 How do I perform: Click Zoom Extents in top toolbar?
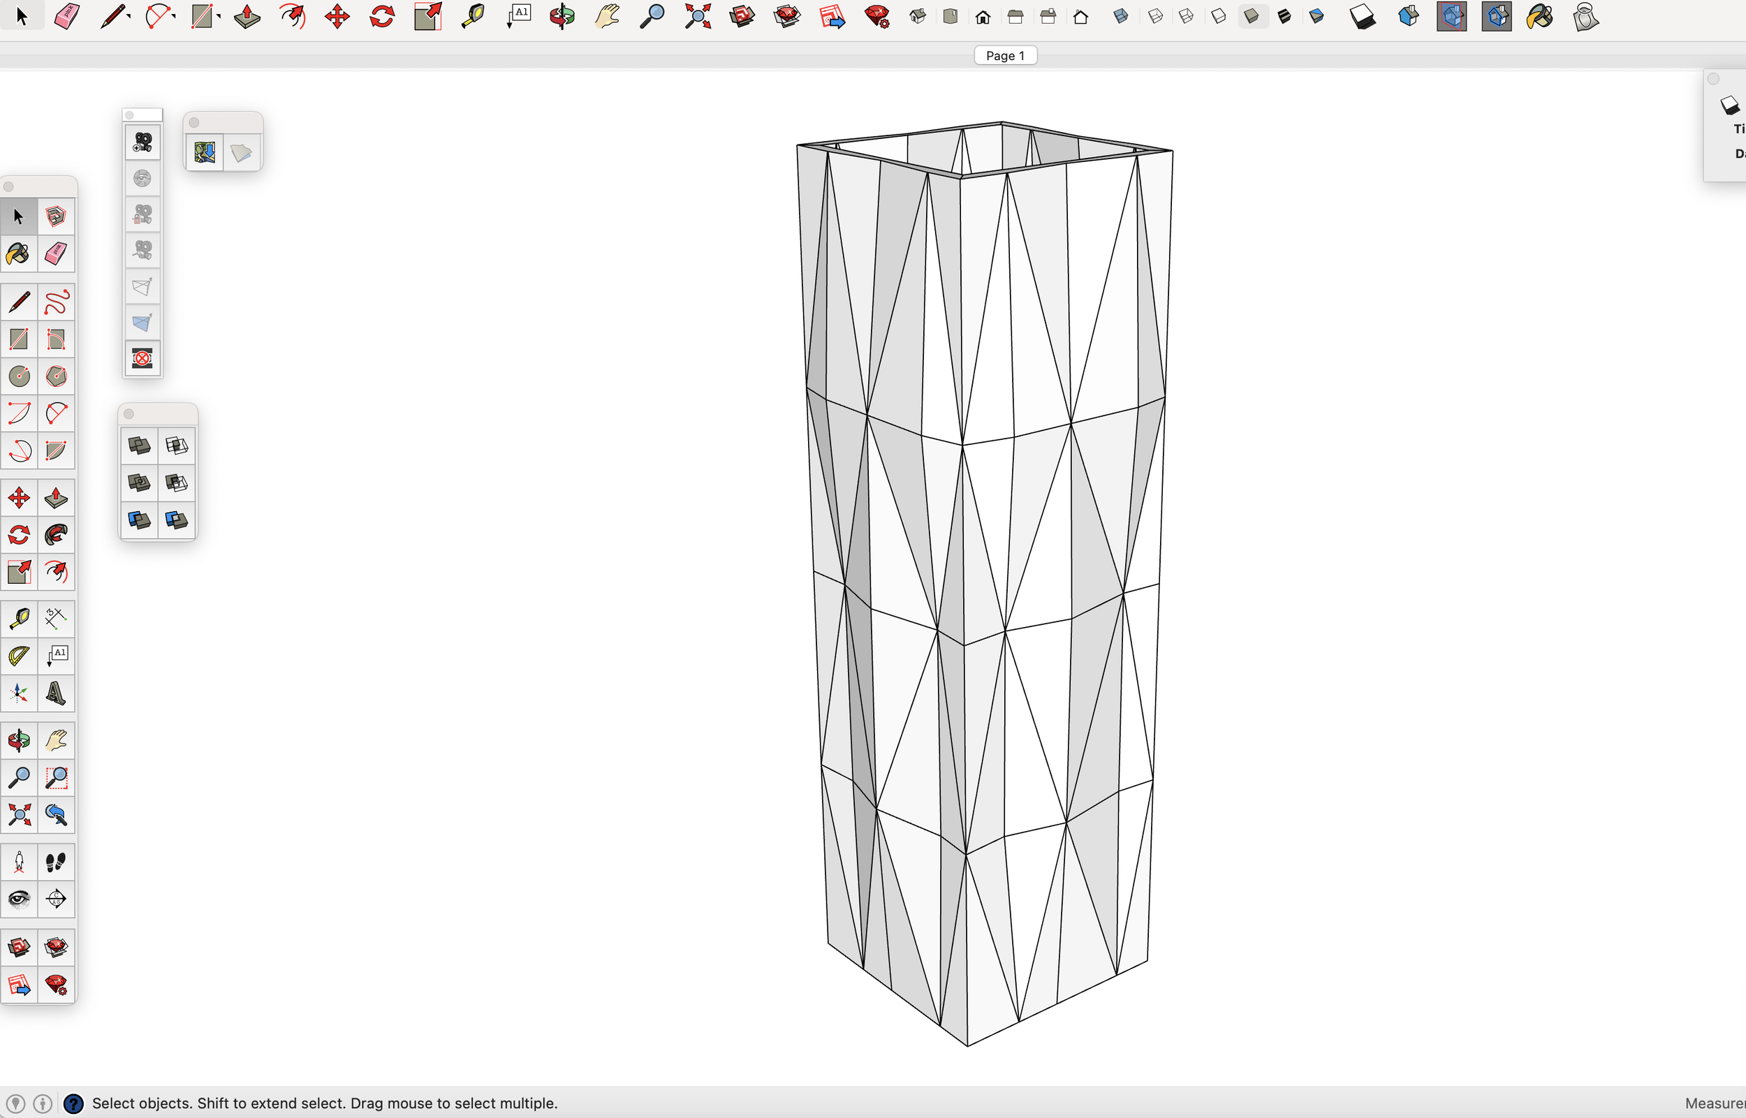[697, 16]
